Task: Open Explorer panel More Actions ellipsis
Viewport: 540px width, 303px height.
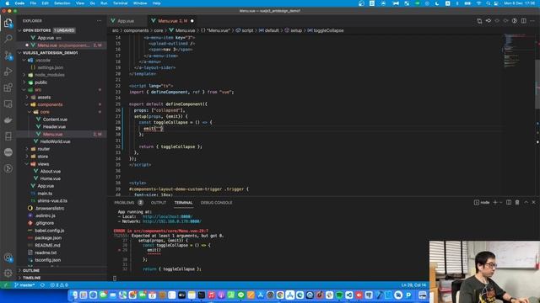Action: point(100,21)
